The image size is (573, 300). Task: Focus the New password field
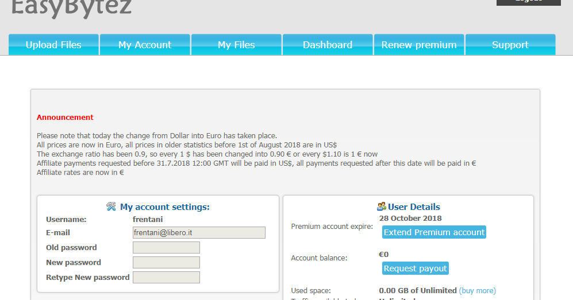point(166,263)
